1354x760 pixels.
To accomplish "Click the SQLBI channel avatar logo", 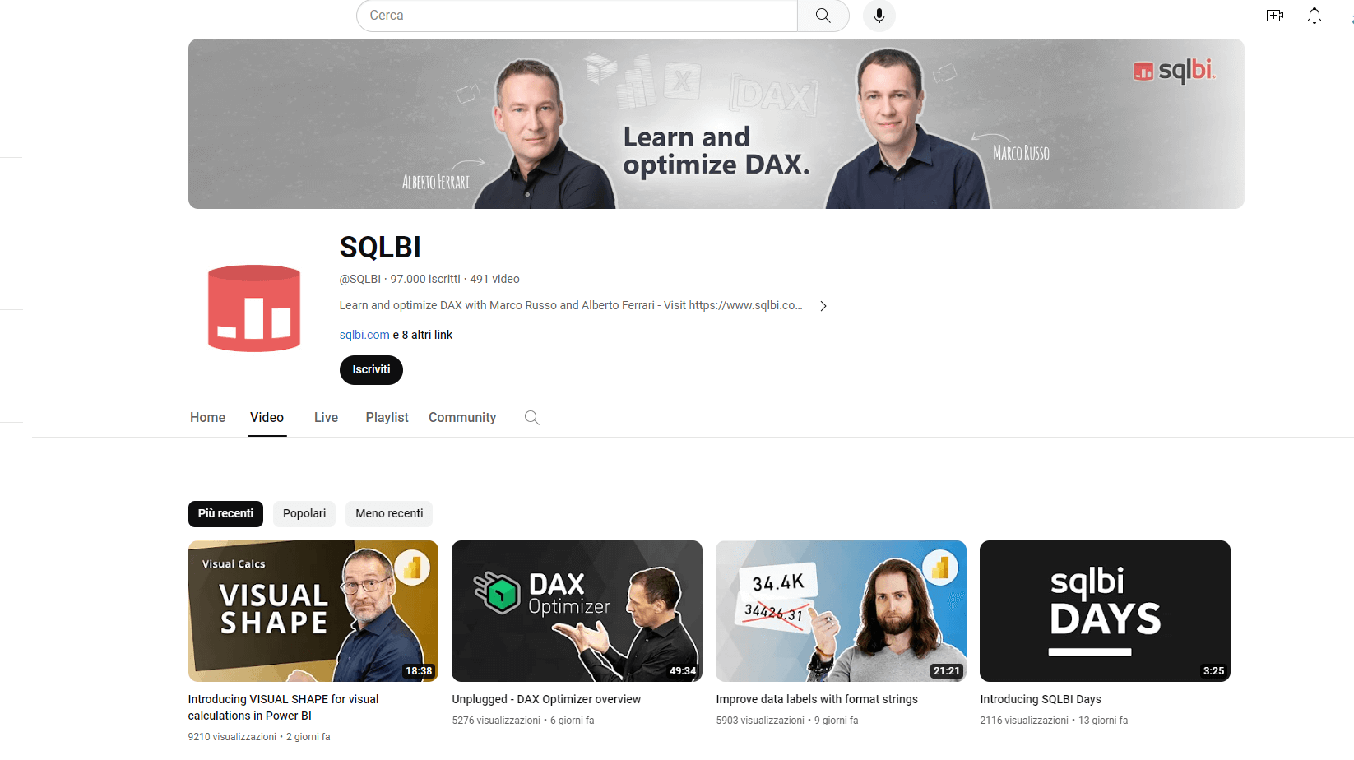I will (x=254, y=308).
